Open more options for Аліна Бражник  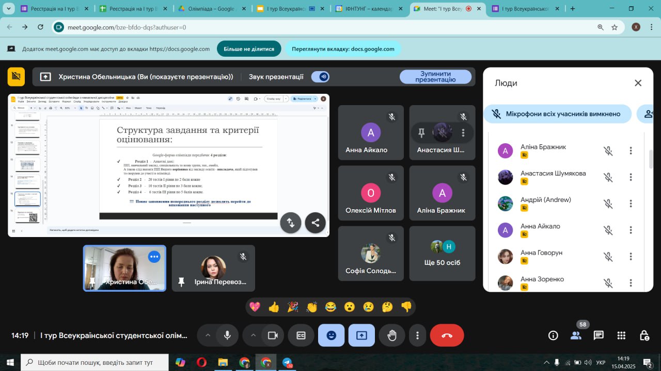pyautogui.click(x=631, y=150)
